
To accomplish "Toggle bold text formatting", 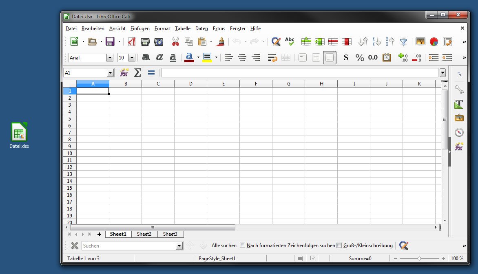I will pyautogui.click(x=146, y=58).
